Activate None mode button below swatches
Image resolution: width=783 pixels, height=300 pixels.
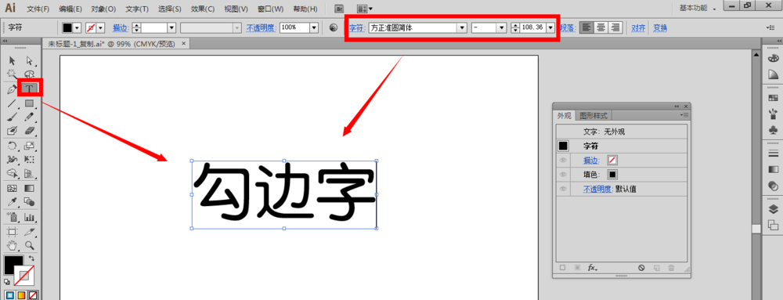coord(32,295)
